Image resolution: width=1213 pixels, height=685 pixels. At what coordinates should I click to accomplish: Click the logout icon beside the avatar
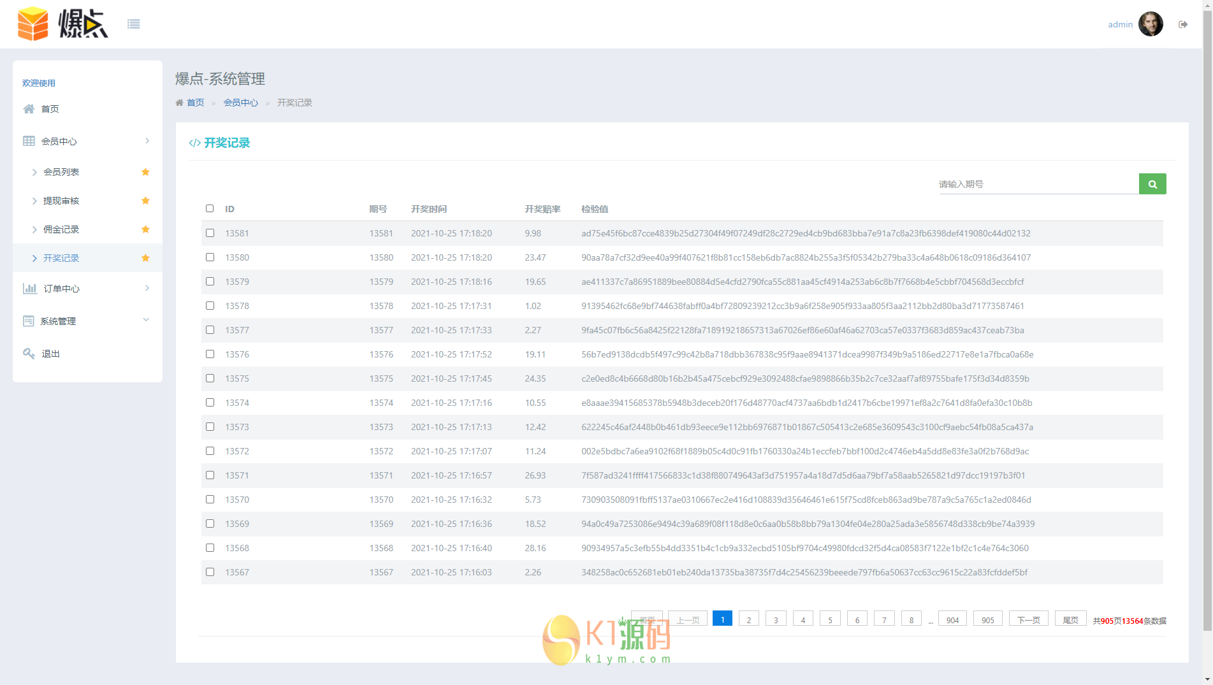coord(1183,24)
